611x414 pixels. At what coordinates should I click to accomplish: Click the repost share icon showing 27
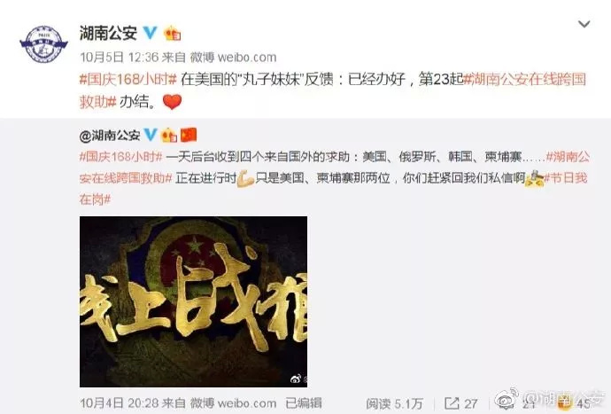(452, 402)
